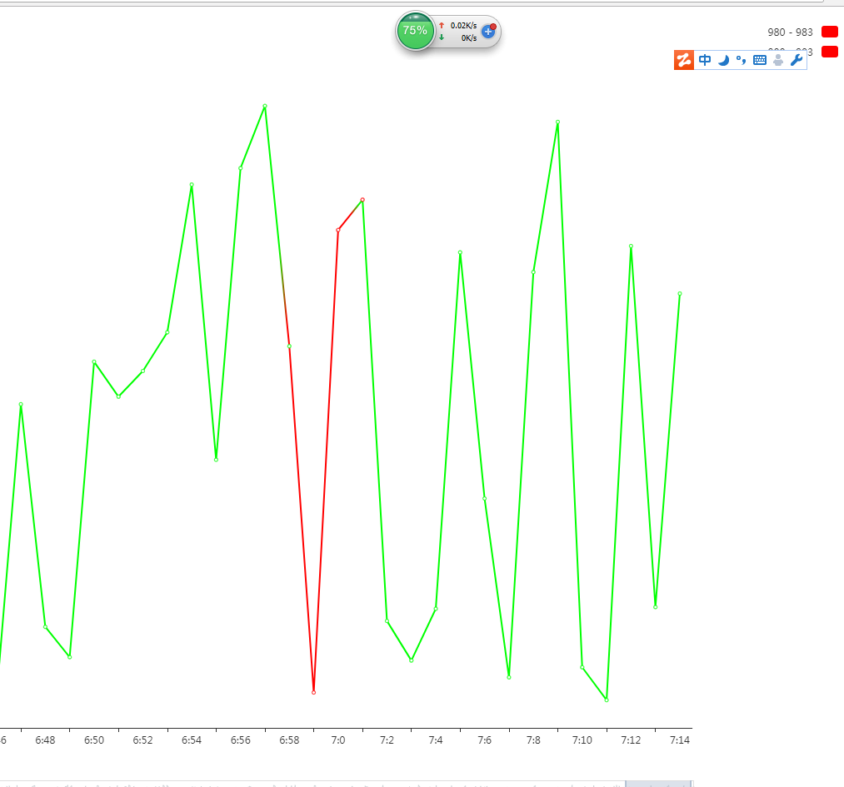
Task: Click the green download speed arrow icon
Action: [x=442, y=37]
